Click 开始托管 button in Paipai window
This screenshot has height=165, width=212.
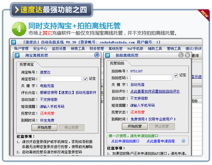point(135,126)
